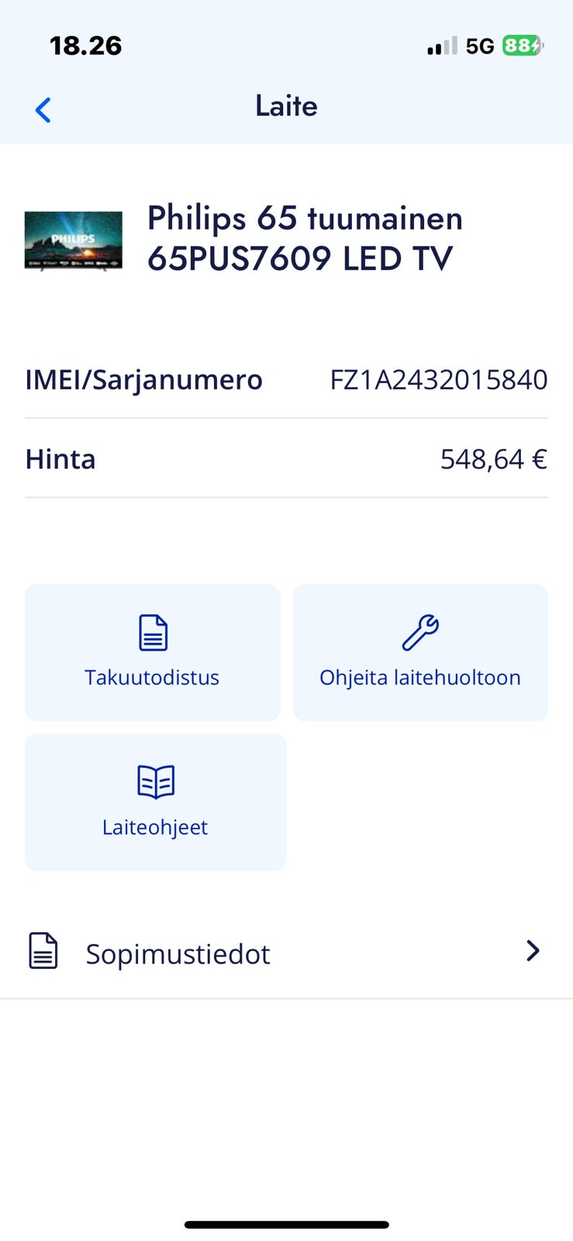
Task: Open the Takuutodistus label link
Action: tap(152, 678)
